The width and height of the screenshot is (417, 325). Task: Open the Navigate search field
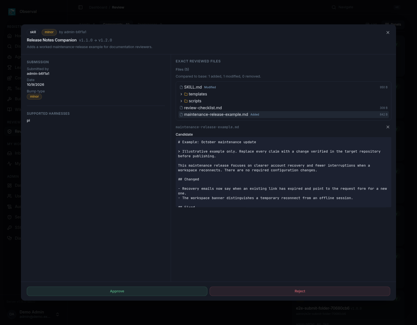(366, 7)
